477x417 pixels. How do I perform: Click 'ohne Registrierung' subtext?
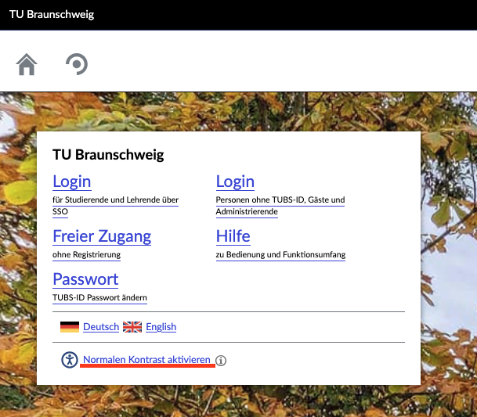pos(86,255)
